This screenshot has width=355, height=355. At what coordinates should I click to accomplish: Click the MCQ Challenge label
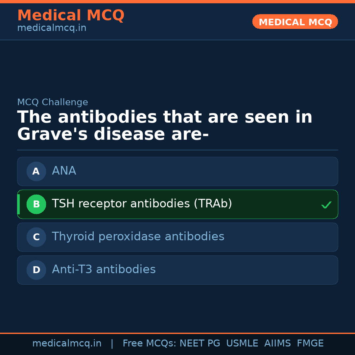[53, 102]
